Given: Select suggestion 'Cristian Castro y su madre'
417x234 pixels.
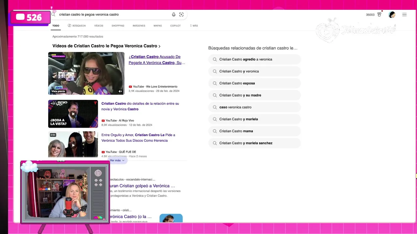Looking at the screenshot, I should (x=254, y=95).
